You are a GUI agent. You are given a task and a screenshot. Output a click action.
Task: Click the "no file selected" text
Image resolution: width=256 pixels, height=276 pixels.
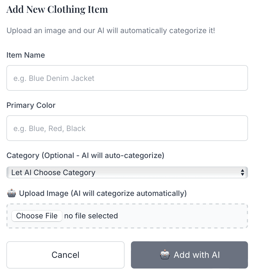click(91, 216)
